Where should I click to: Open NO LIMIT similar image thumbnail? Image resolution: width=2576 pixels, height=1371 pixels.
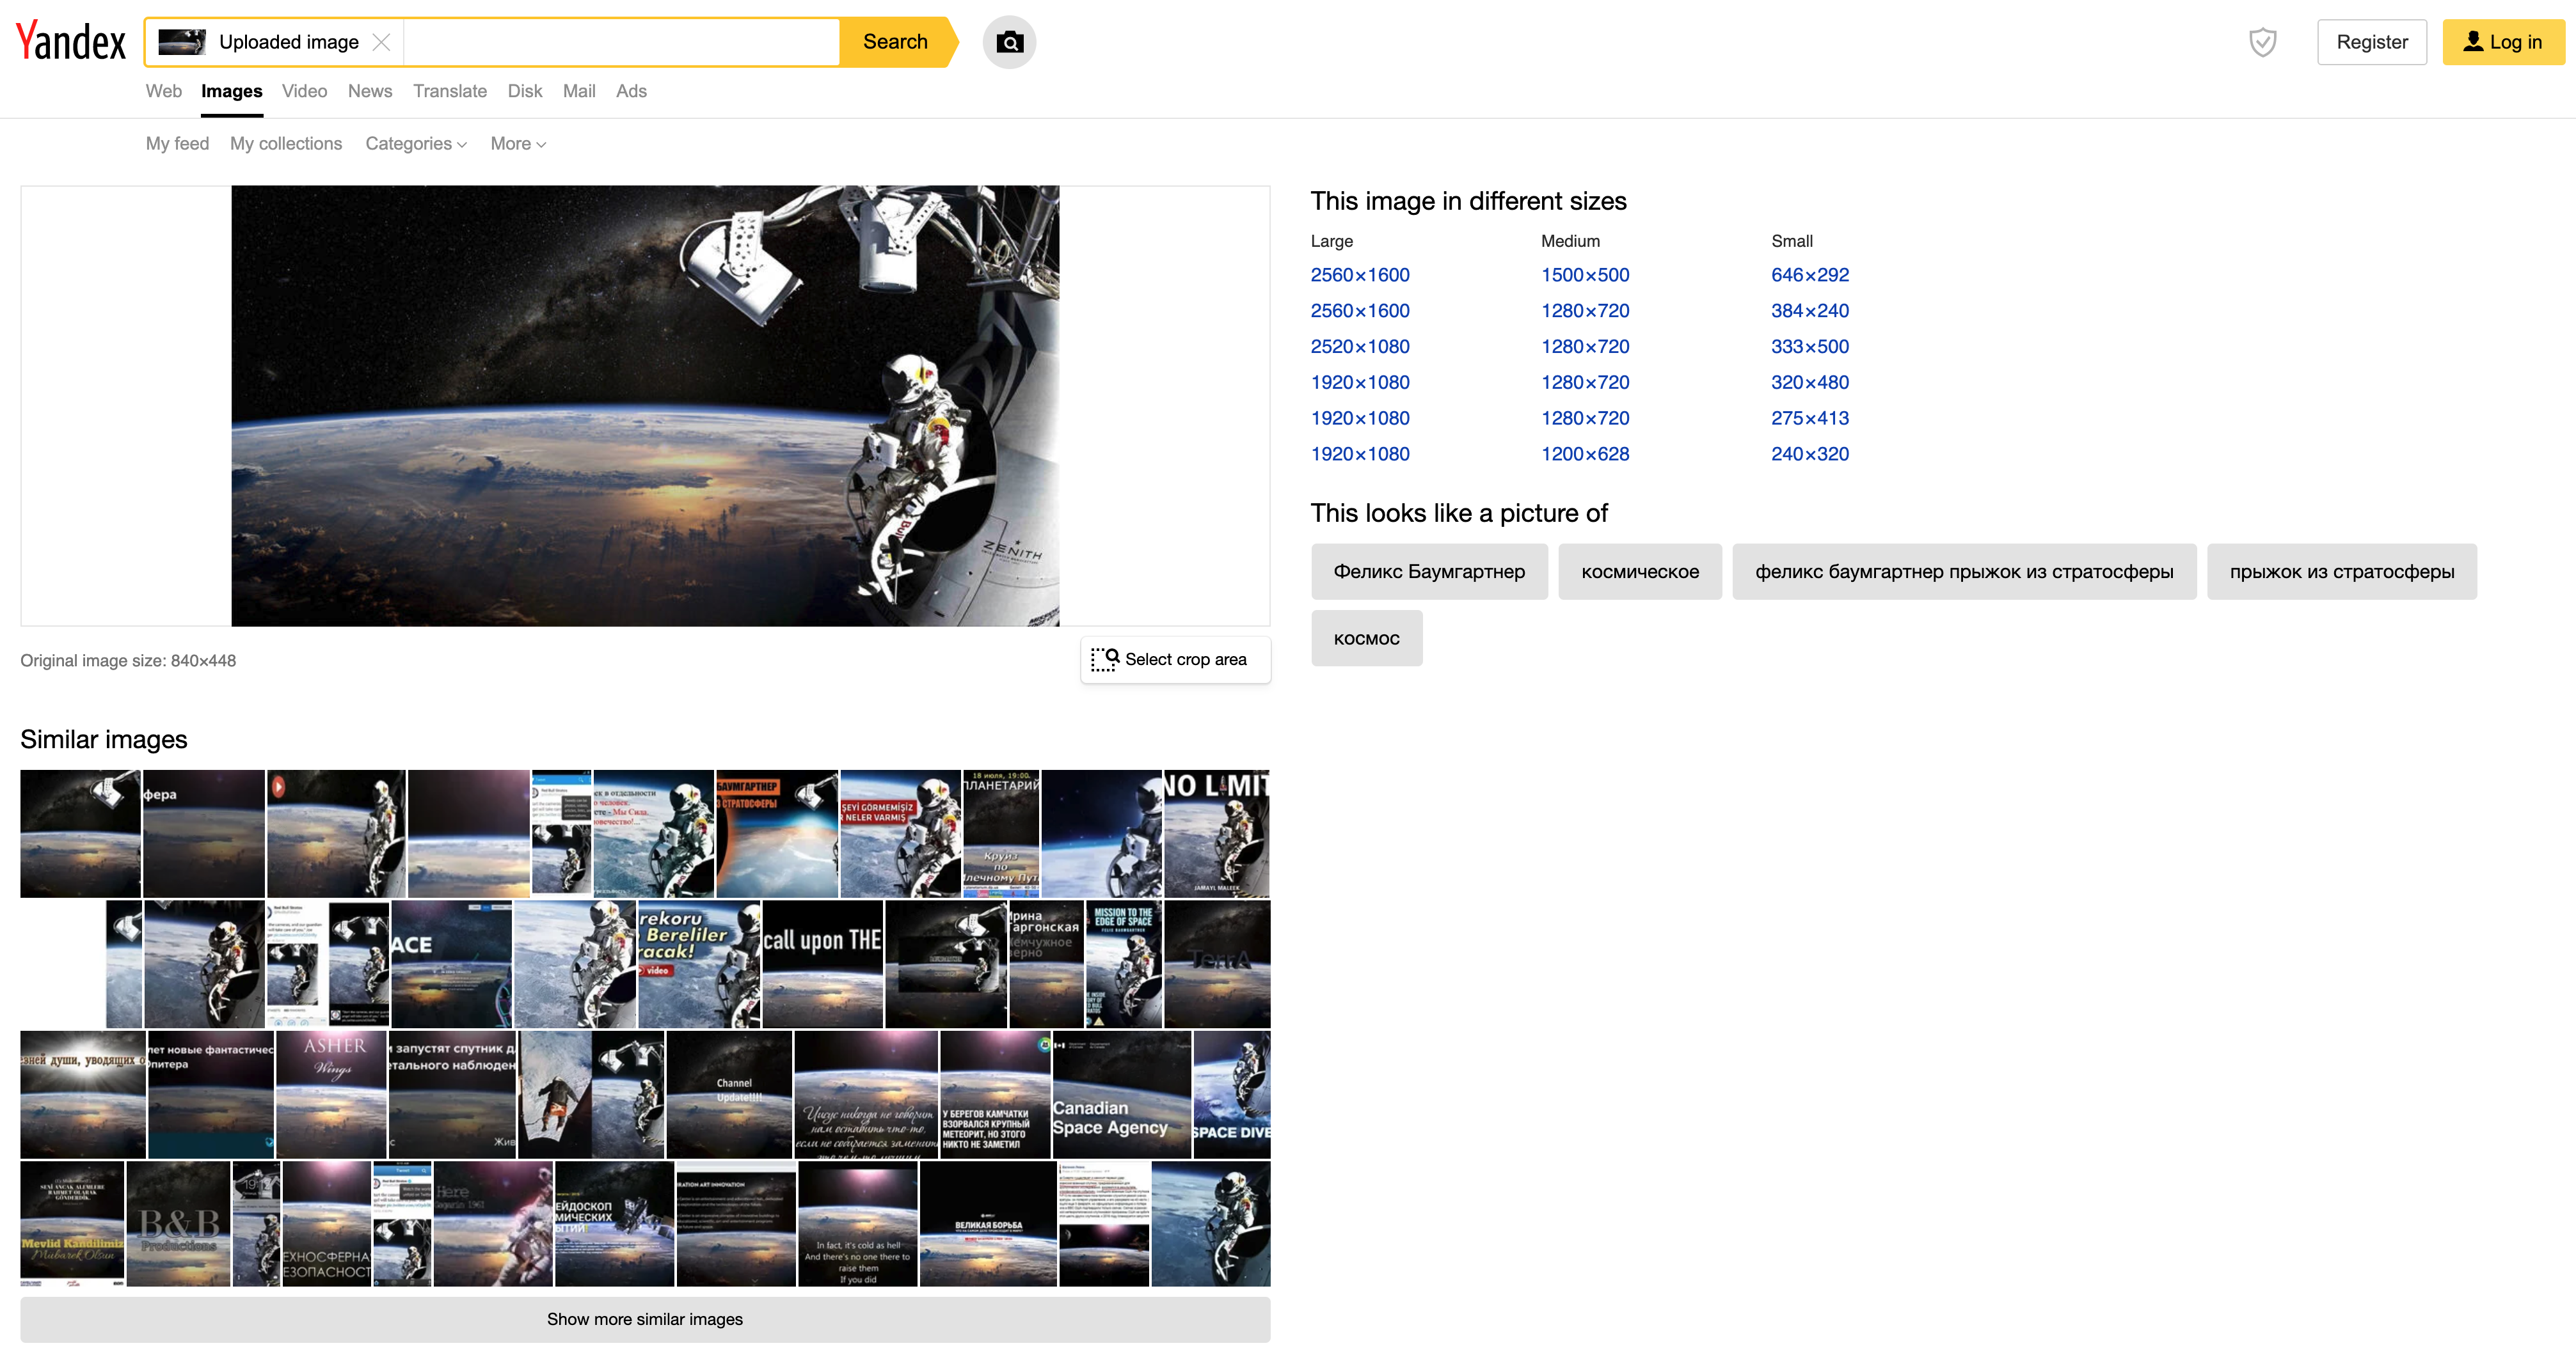click(x=1217, y=833)
